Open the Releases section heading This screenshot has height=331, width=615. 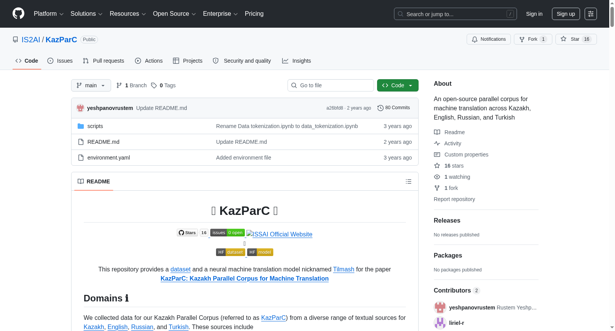(x=447, y=221)
